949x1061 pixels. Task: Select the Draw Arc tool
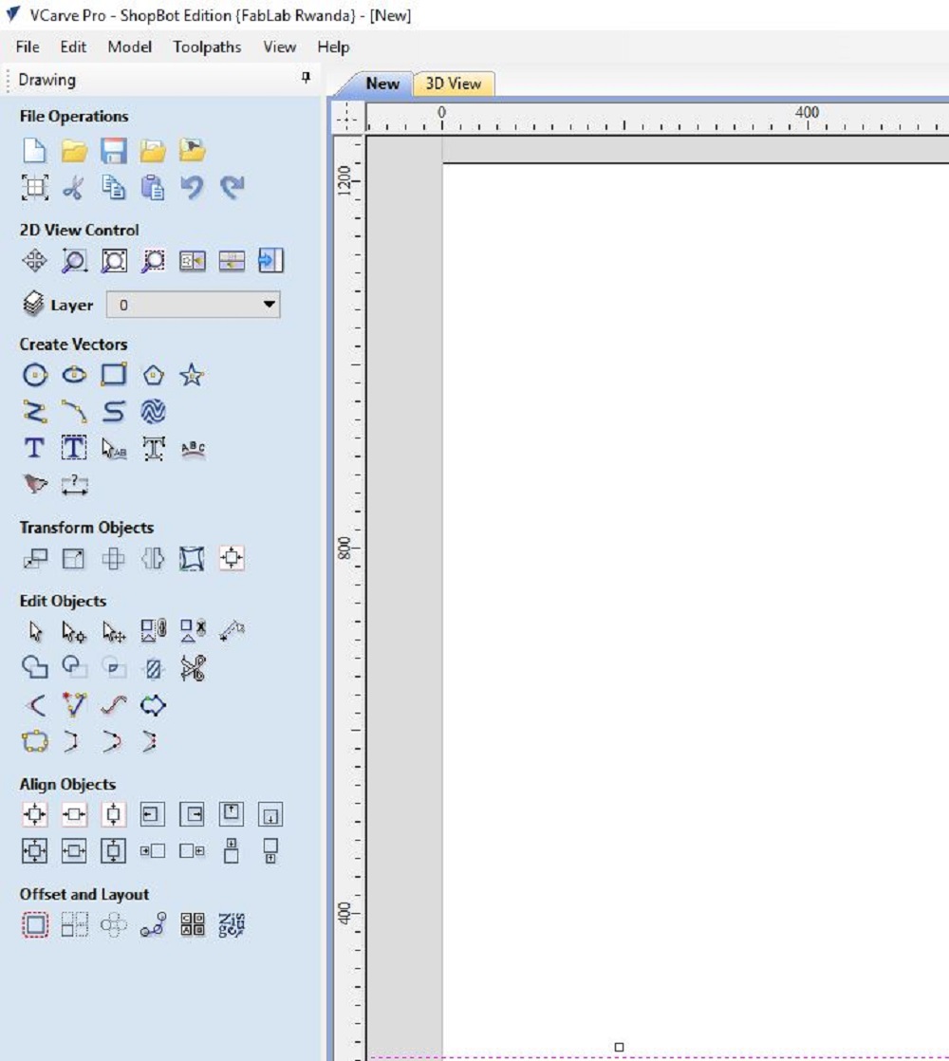[74, 412]
